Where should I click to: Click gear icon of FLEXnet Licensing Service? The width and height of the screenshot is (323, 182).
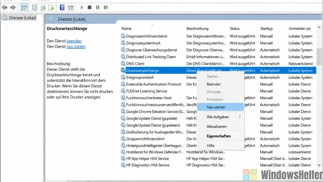pyautogui.click(x=123, y=91)
